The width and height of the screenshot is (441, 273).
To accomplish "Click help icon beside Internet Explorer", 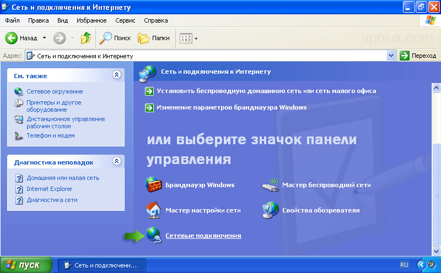I will [x=19, y=189].
